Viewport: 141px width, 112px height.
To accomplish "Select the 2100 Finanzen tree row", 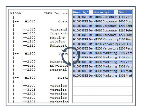I will pyautogui.click(x=45, y=62).
